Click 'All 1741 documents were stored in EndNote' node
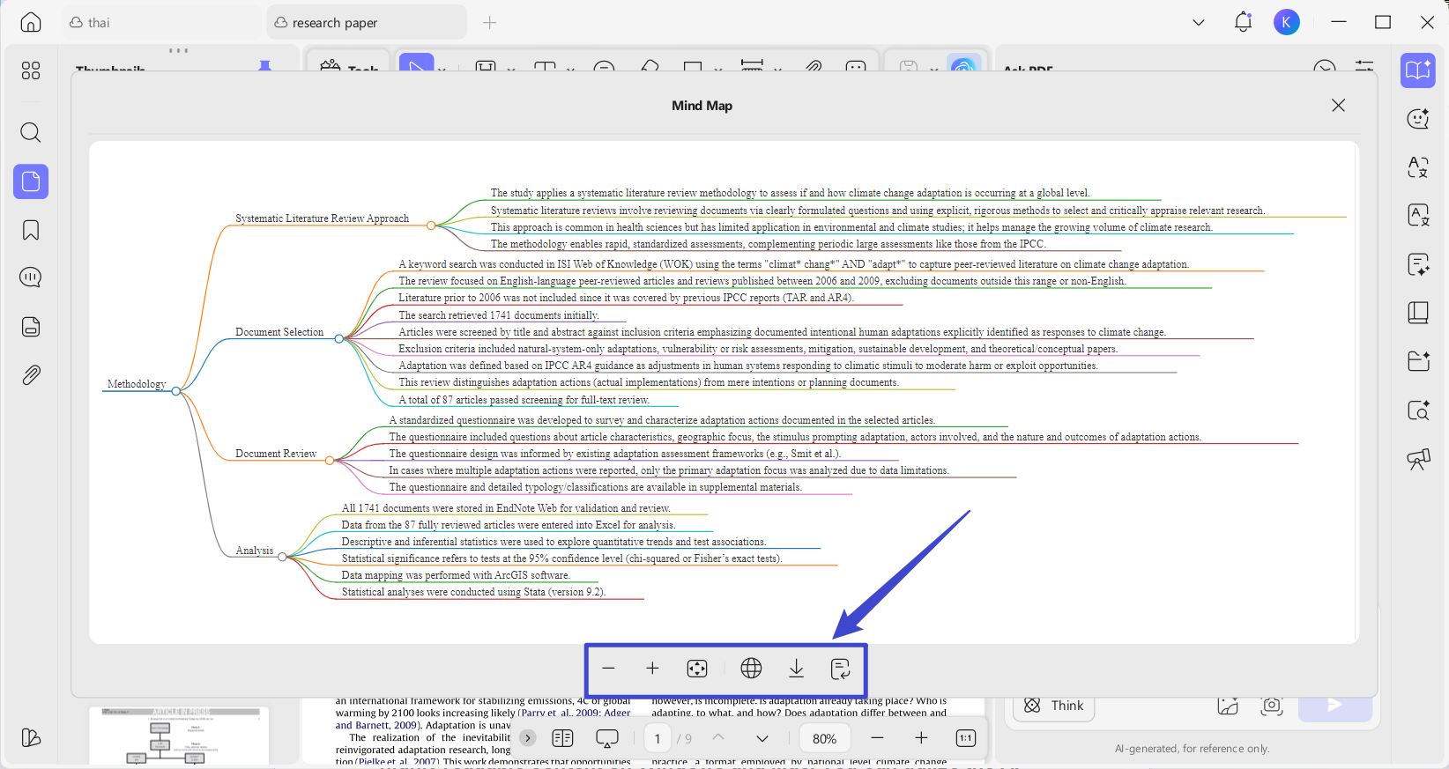The image size is (1449, 769). coord(506,508)
